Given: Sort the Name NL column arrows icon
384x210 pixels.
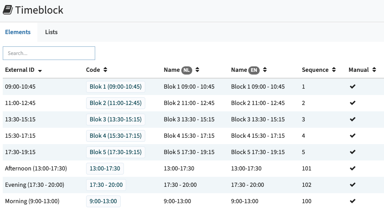Looking at the screenshot, I should [197, 70].
